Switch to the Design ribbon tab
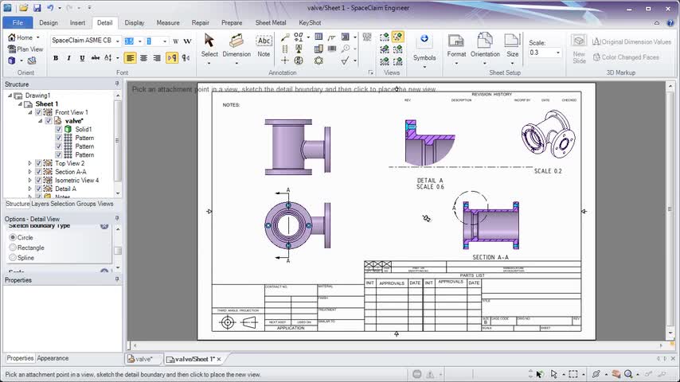Screen dimensions: 680x382 [x=48, y=22]
